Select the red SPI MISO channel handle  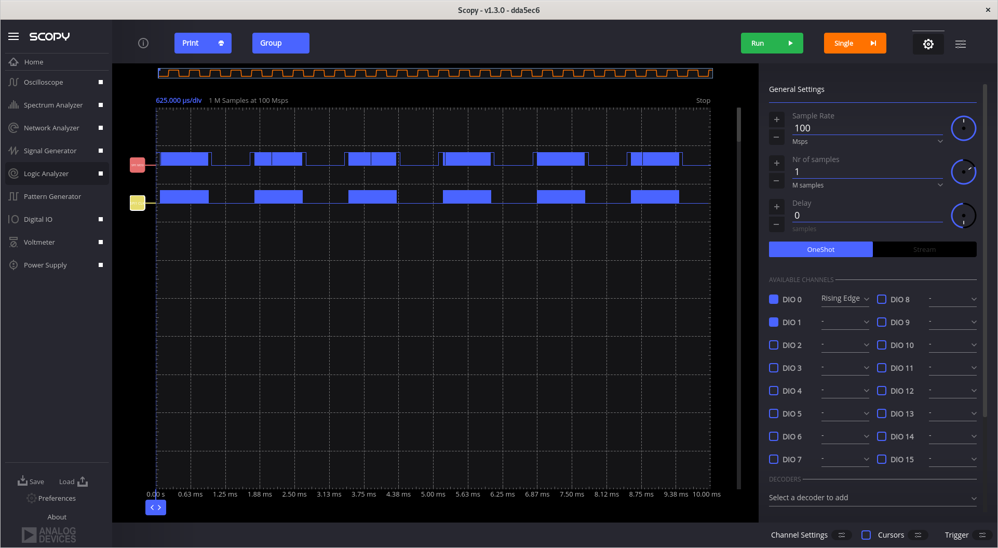point(137,165)
